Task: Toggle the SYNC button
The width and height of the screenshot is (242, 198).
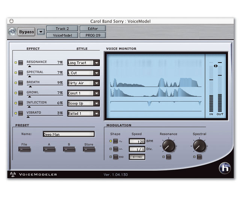Action: (x=137, y=157)
